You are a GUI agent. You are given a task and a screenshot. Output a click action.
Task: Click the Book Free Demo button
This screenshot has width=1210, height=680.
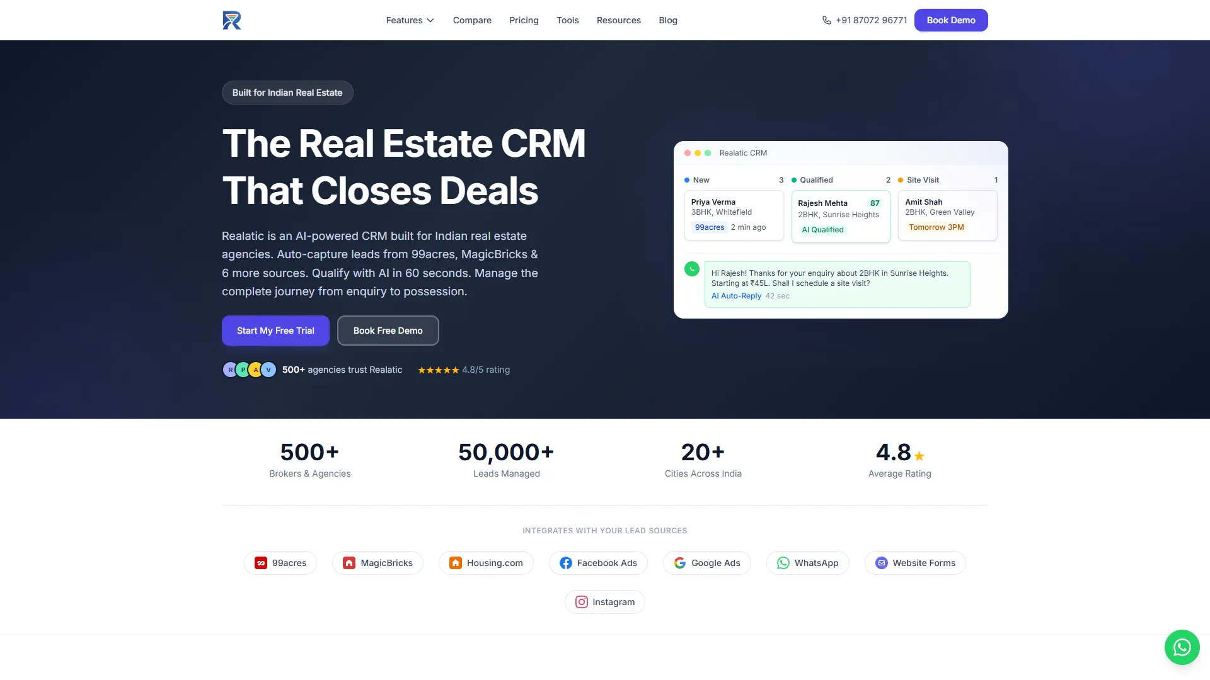point(388,331)
